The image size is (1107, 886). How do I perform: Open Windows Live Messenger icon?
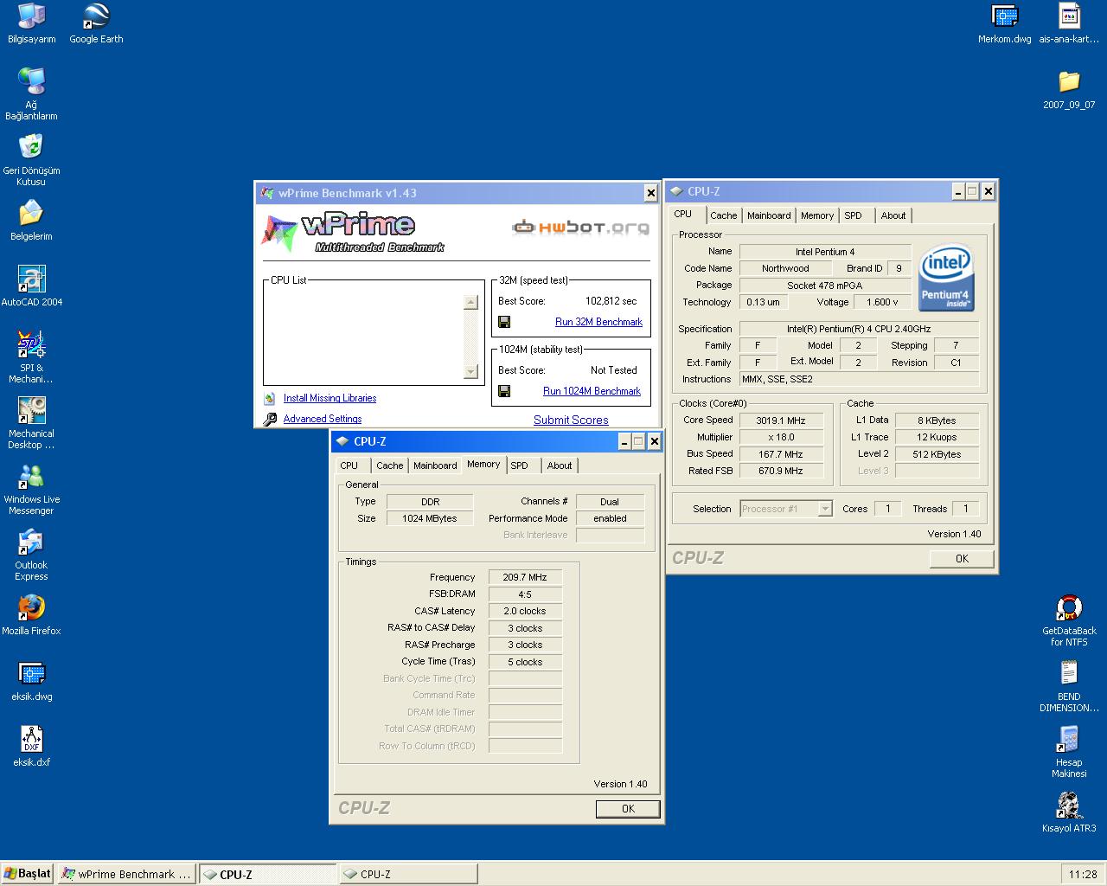(x=31, y=488)
